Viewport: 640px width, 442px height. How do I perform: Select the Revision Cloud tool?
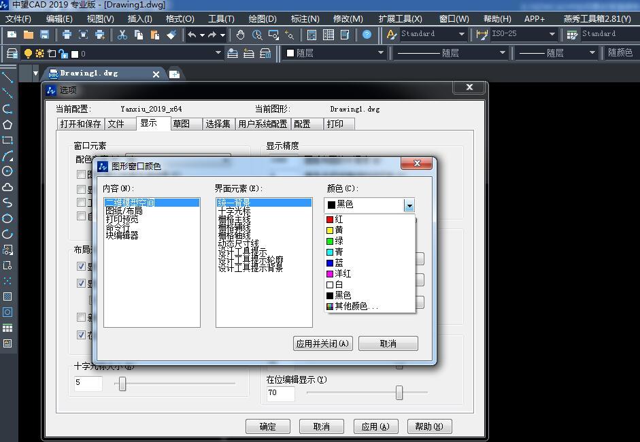tap(7, 187)
